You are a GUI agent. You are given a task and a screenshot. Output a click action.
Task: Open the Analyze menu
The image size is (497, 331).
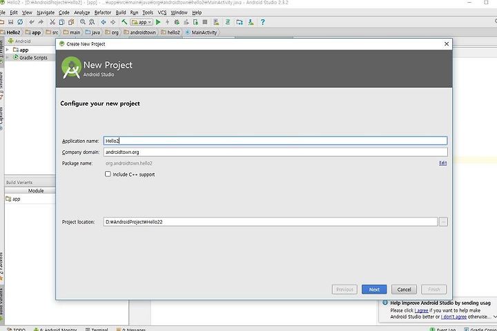(x=82, y=12)
